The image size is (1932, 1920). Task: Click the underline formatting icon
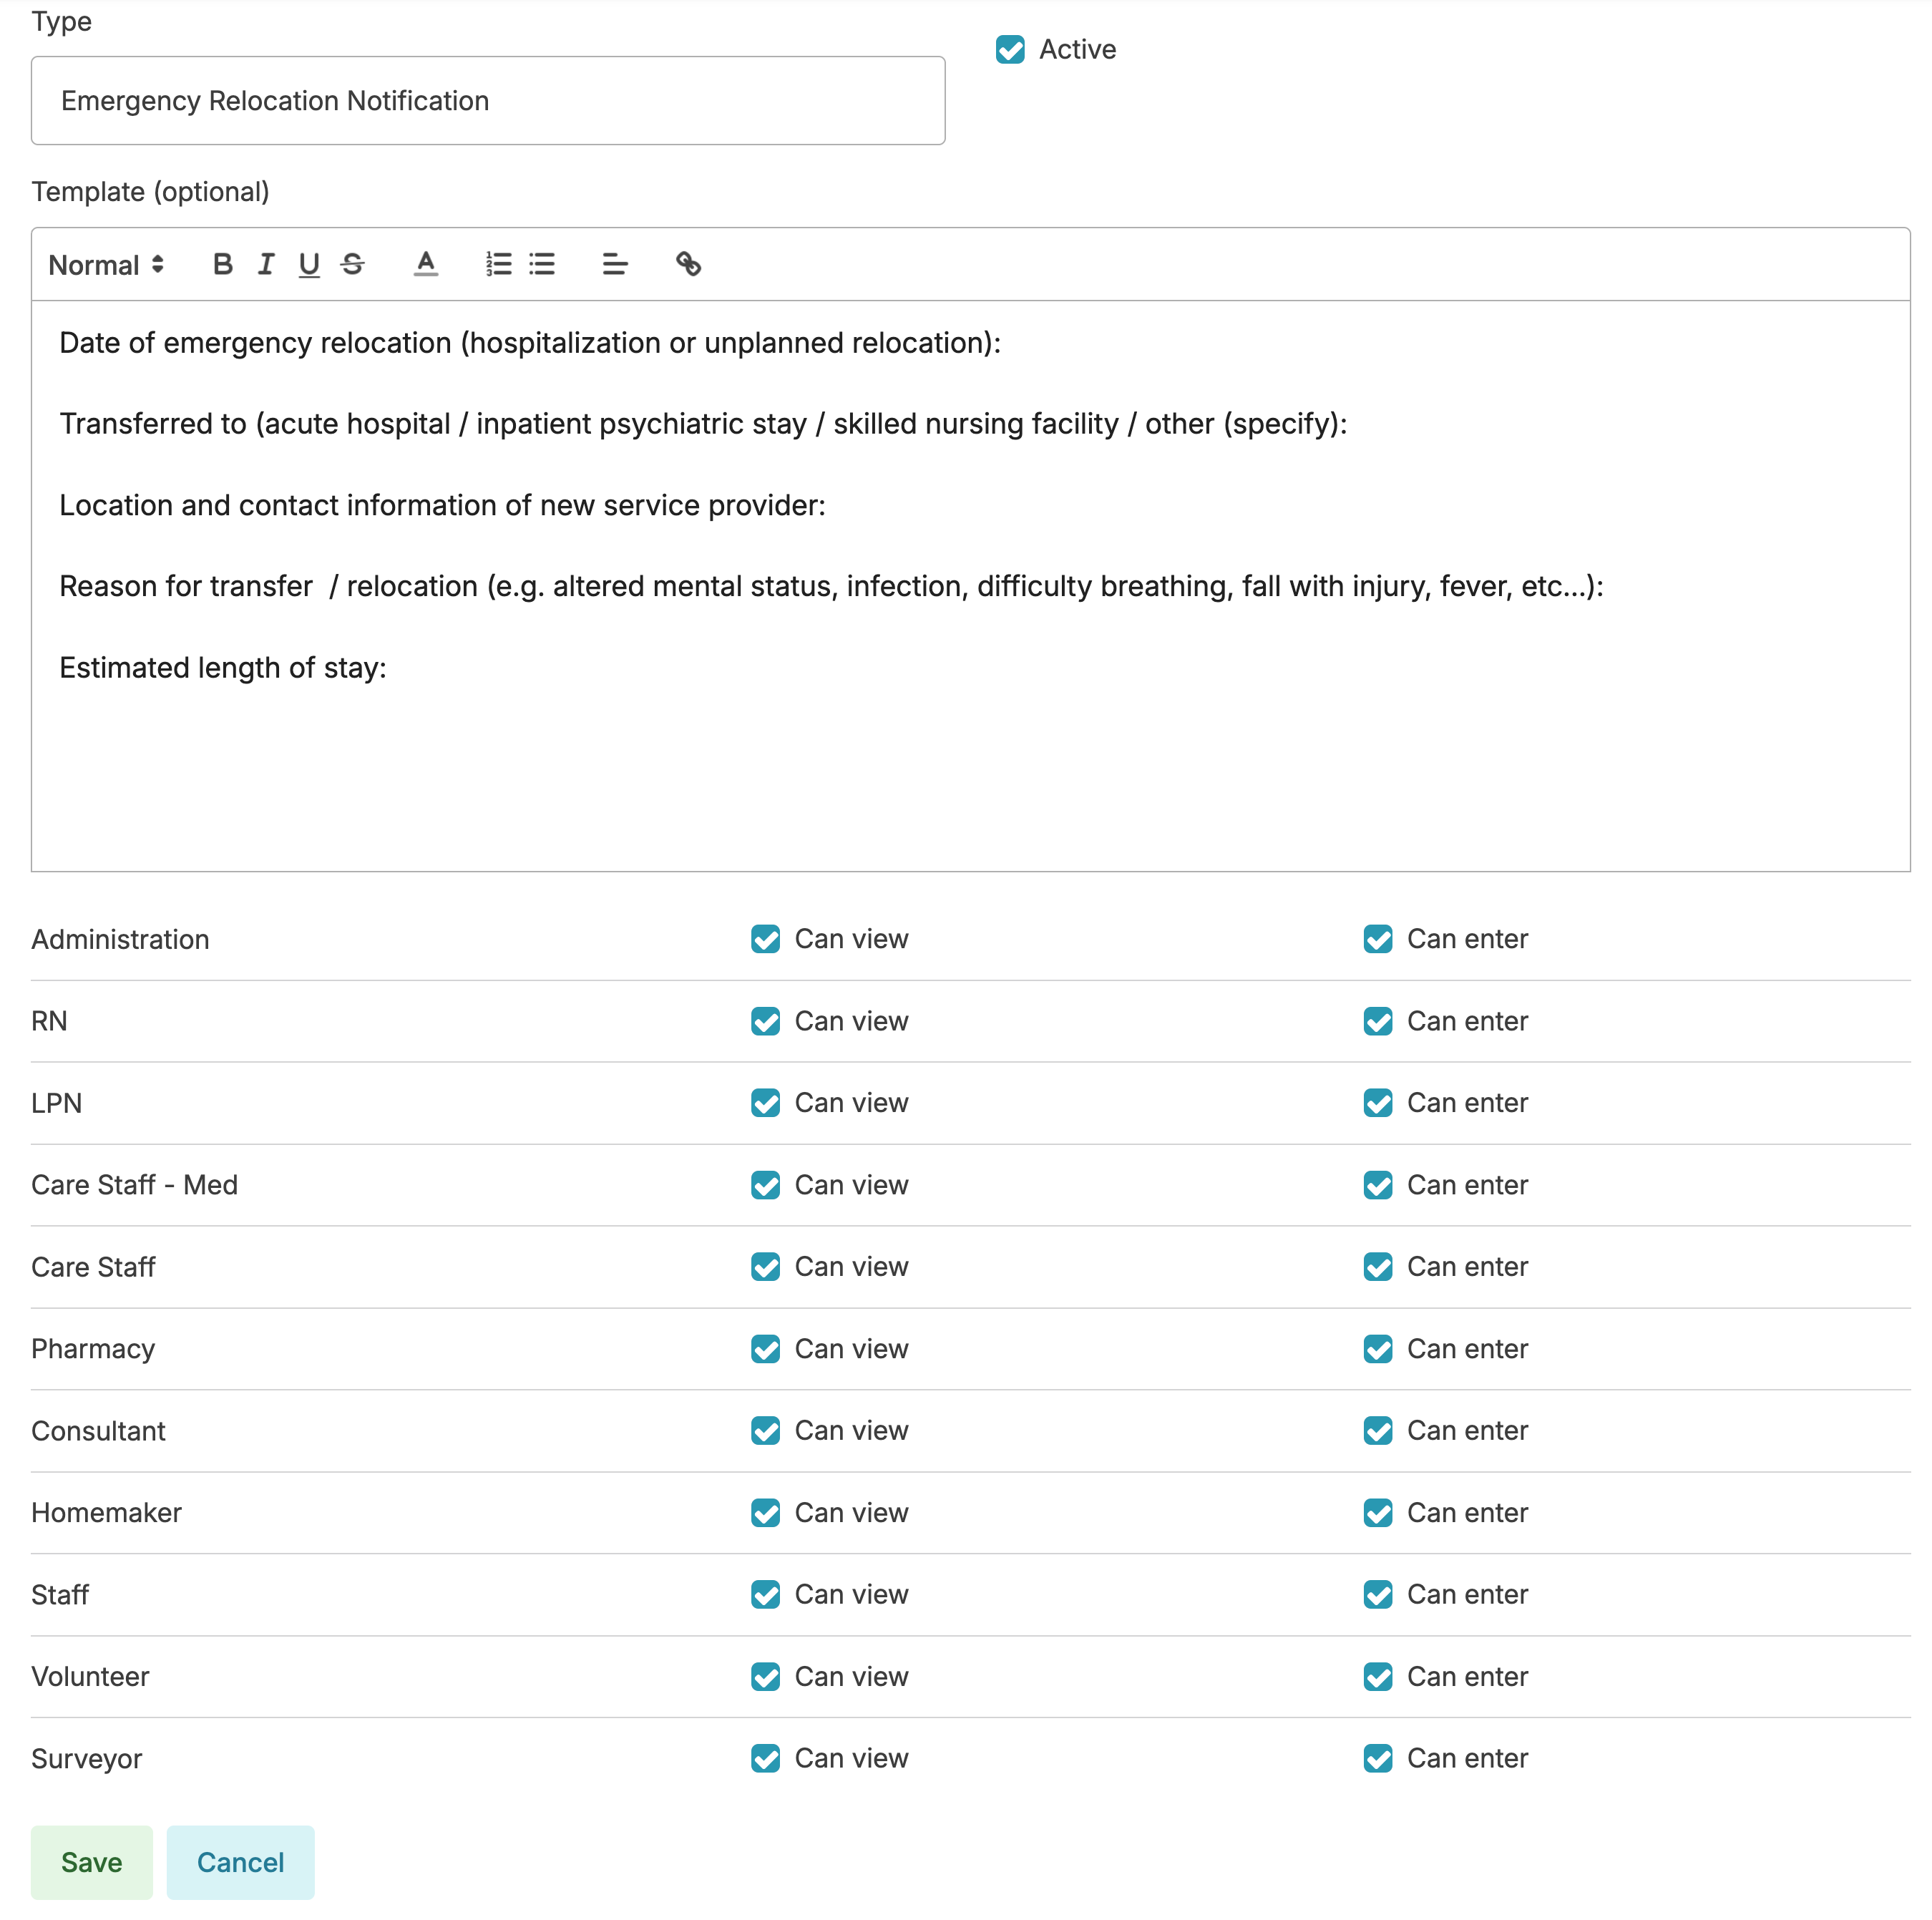[309, 264]
